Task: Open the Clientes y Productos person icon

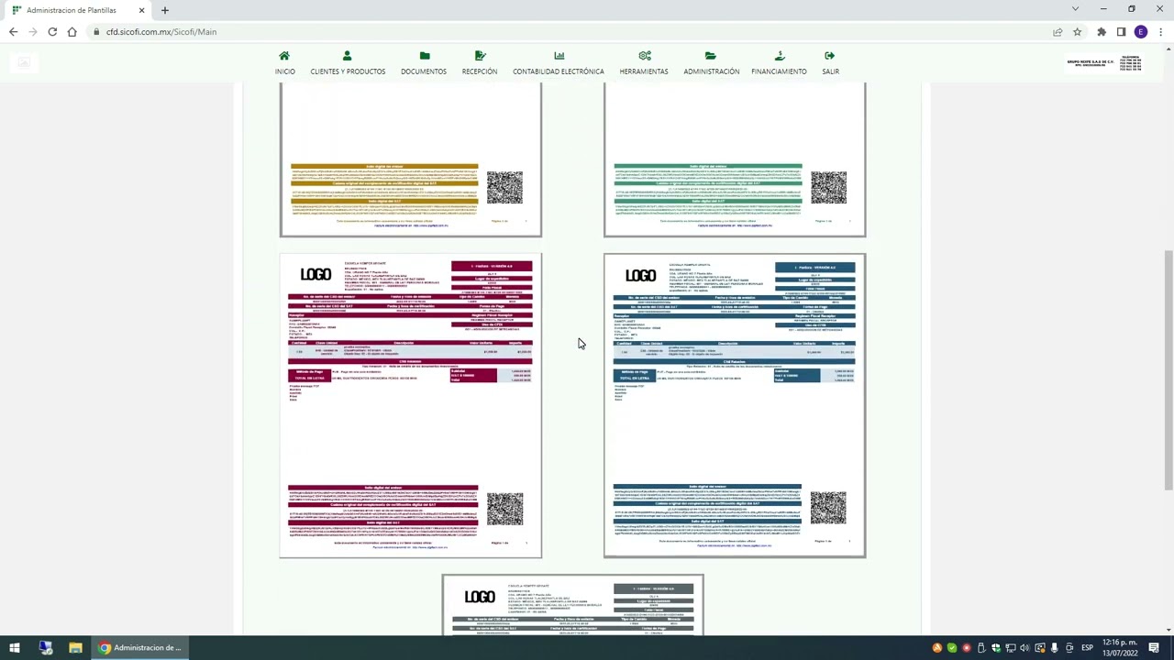Action: (x=347, y=56)
